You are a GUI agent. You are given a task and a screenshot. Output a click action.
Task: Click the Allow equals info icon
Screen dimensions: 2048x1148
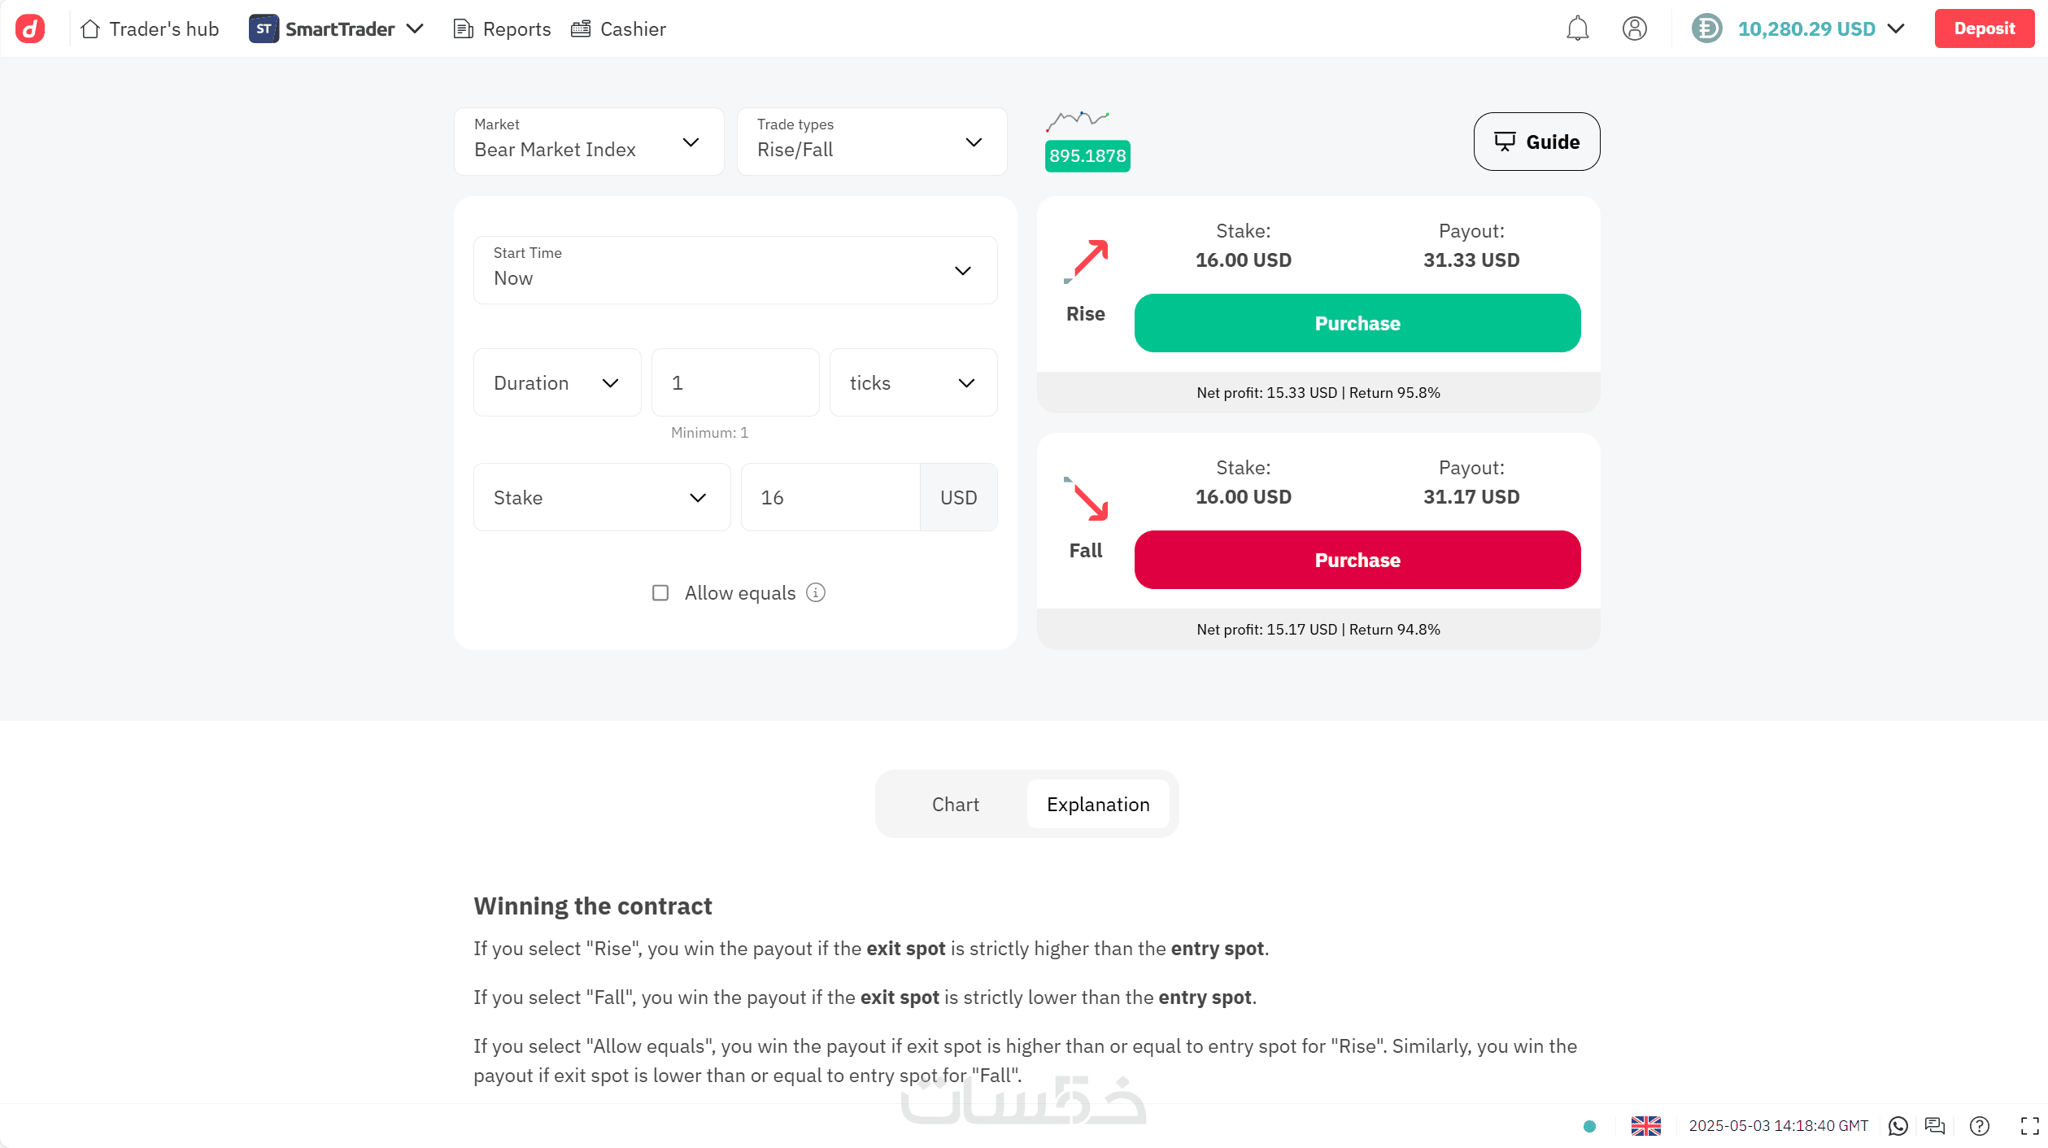[x=816, y=592]
